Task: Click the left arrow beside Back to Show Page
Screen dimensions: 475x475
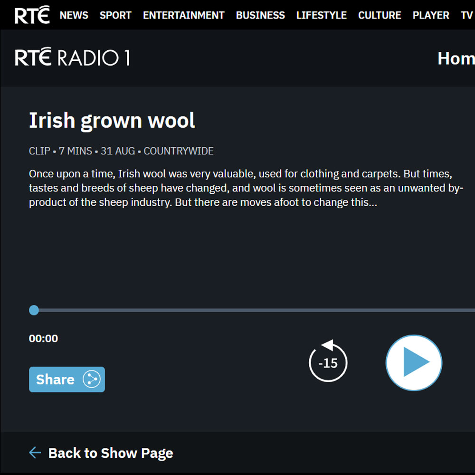Action: coord(35,453)
